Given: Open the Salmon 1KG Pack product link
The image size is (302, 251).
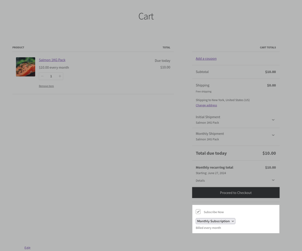Looking at the screenshot, I should coord(52,60).
